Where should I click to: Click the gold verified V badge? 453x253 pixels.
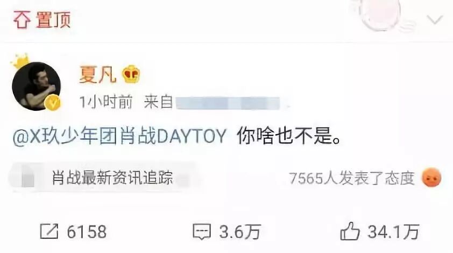[53, 102]
